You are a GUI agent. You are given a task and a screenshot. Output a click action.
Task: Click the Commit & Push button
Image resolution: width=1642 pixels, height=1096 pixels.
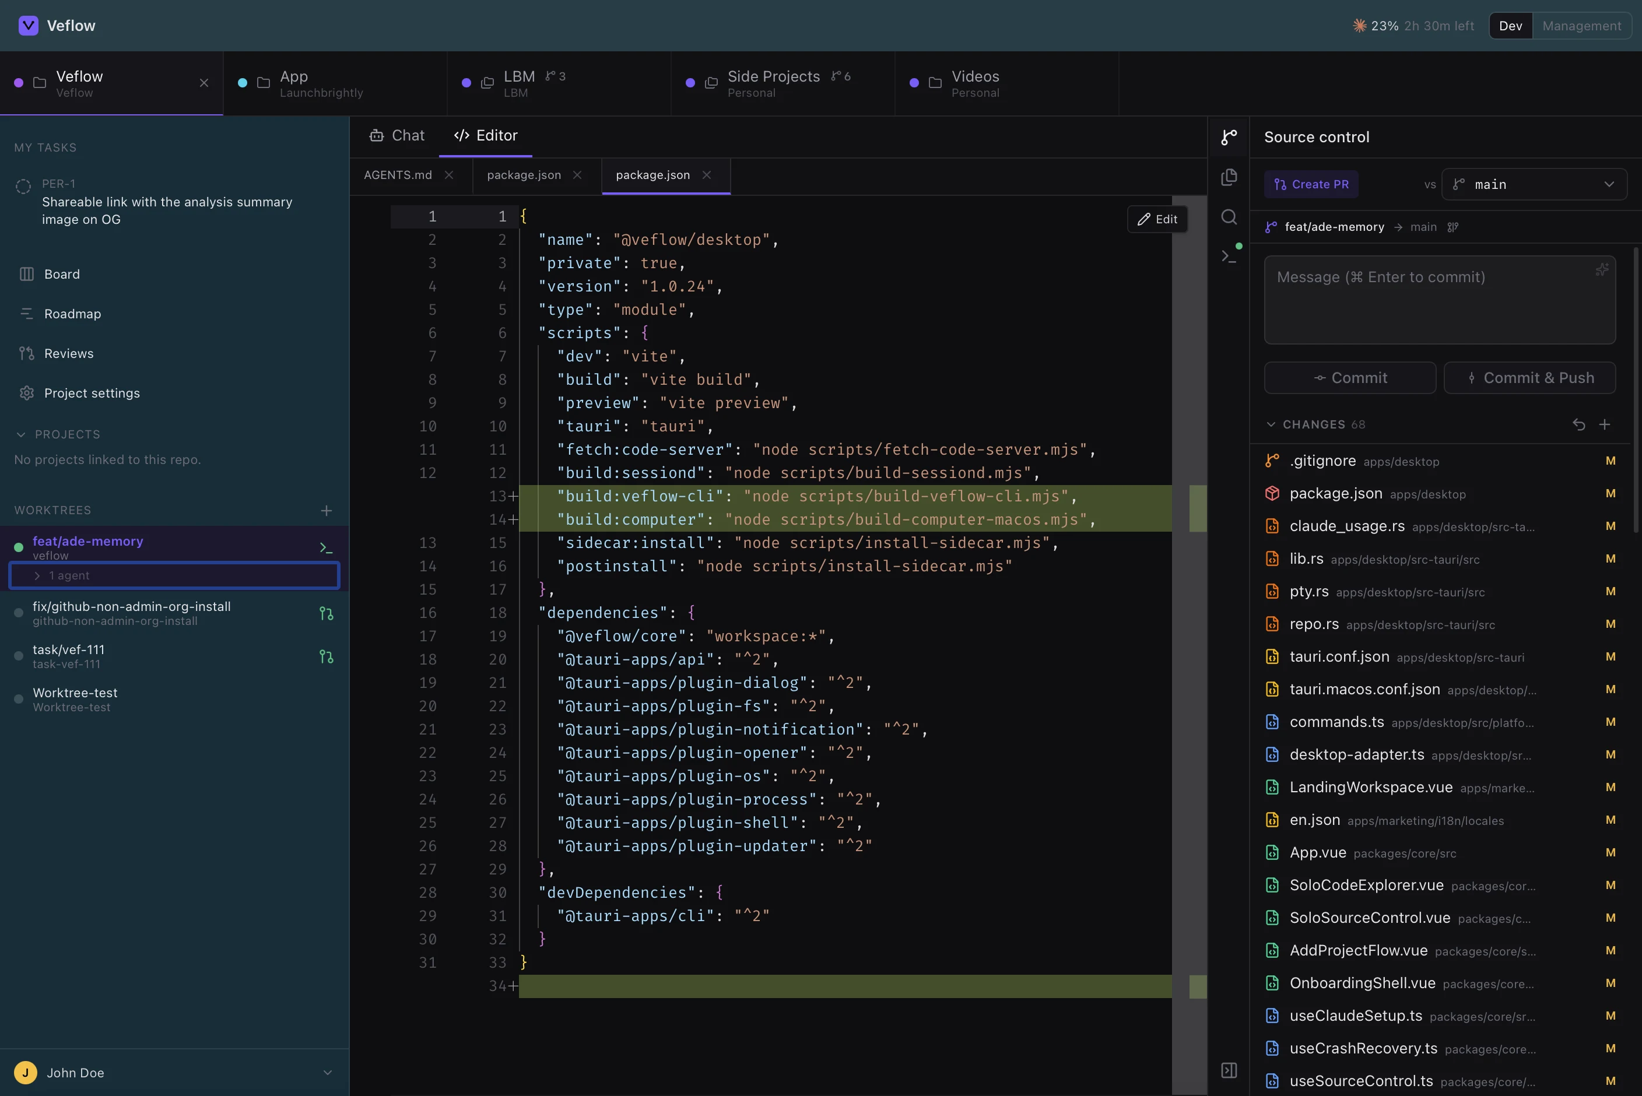pos(1529,377)
